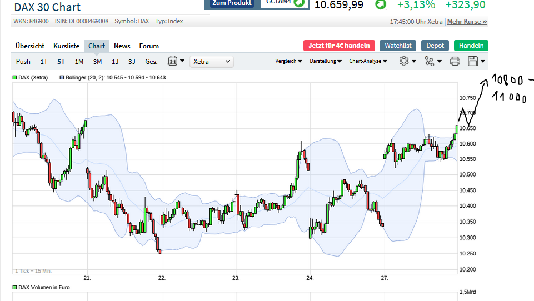Open the Darstellung dropdown
The height and width of the screenshot is (301, 534).
pyautogui.click(x=326, y=61)
